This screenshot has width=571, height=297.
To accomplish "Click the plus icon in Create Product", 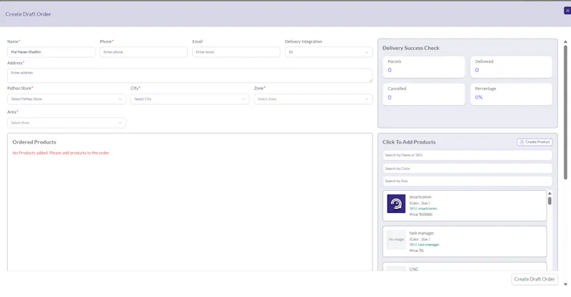I will coord(522,142).
